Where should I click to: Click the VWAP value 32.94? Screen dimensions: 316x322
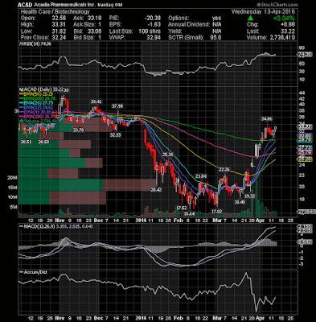[x=154, y=38]
